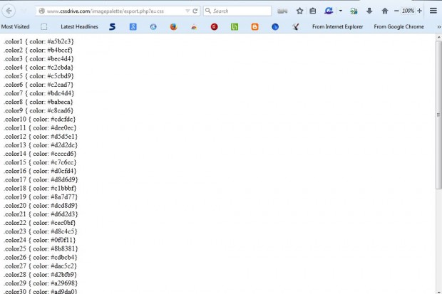
Task: Click the vertical scrollbar thumb
Action: [x=438, y=115]
